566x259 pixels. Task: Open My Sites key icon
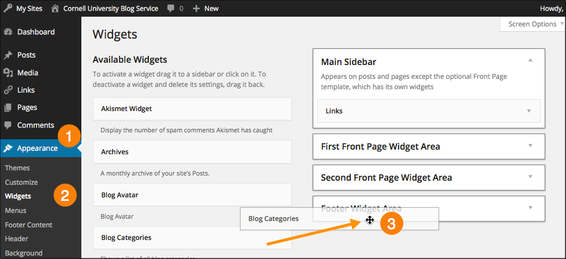tap(8, 8)
